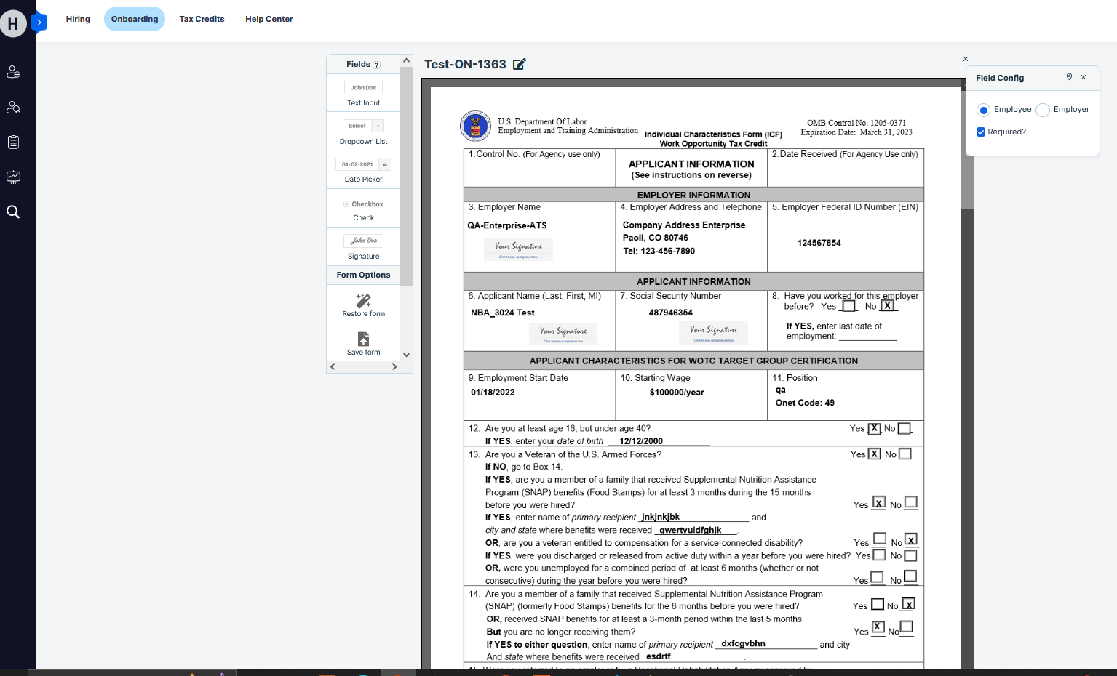Image resolution: width=1117 pixels, height=676 pixels.
Task: Expand the sidebar with the blue arrow
Action: 39,23
